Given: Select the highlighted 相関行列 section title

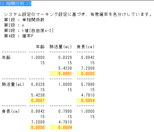Looking at the screenshot, I should click(x=16, y=4).
